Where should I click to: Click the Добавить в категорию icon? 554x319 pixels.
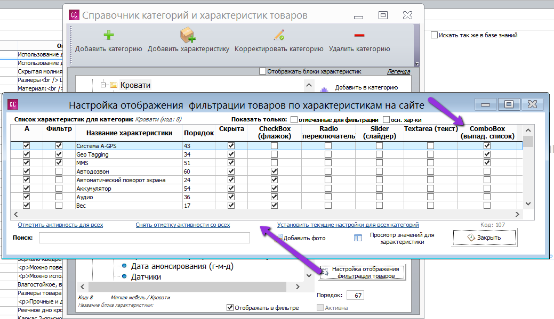pos(324,89)
